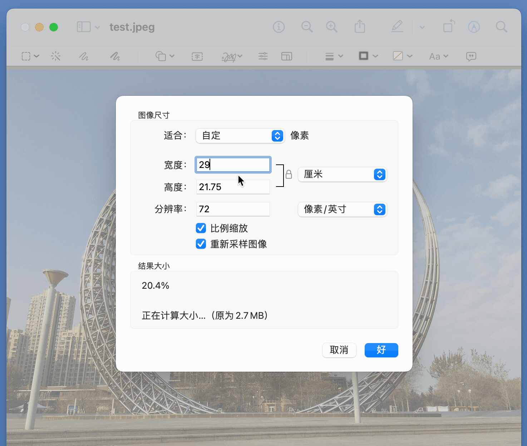This screenshot has height=446, width=527.
Task: Open the sidebar view options chevron
Action: click(x=97, y=27)
